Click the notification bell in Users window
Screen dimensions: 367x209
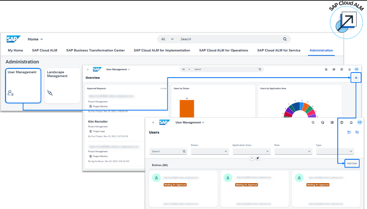(351, 122)
